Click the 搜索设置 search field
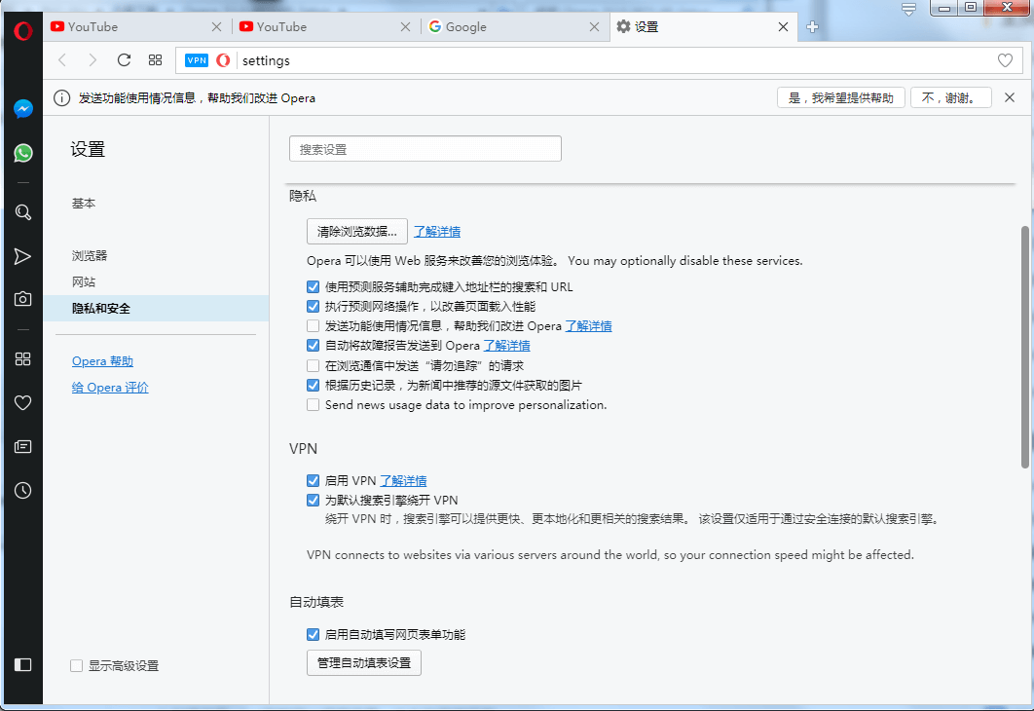 [425, 148]
